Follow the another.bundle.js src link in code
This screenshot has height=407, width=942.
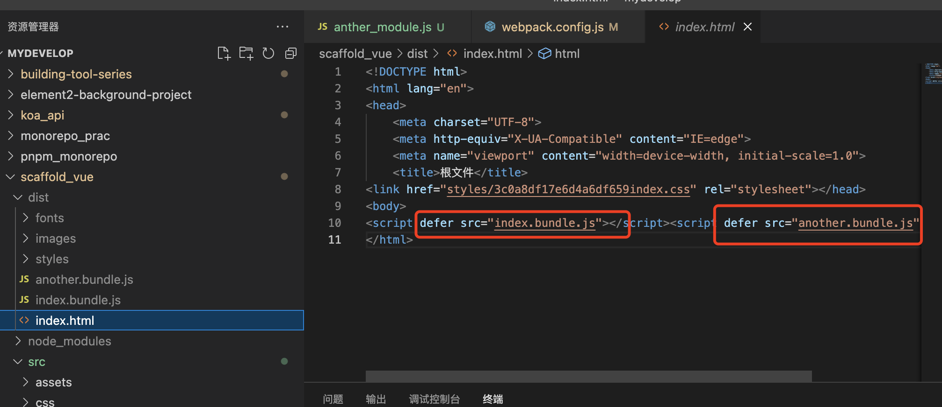tap(855, 223)
